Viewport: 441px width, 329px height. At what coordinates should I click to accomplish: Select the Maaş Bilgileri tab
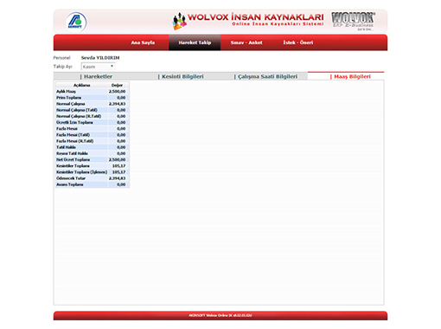tap(350, 76)
